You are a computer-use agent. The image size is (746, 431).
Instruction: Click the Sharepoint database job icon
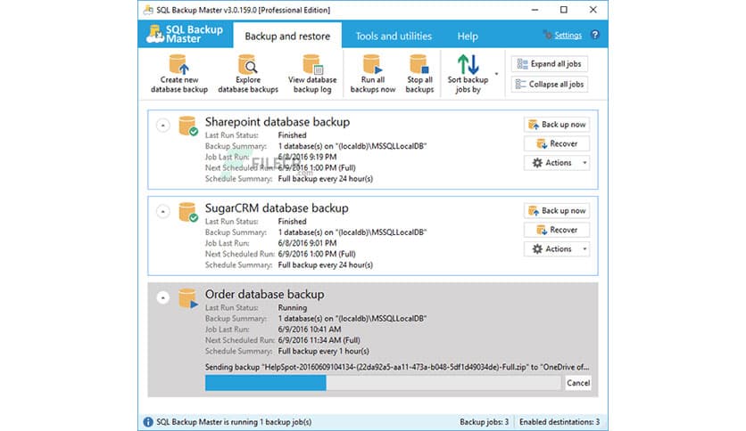coord(188,126)
